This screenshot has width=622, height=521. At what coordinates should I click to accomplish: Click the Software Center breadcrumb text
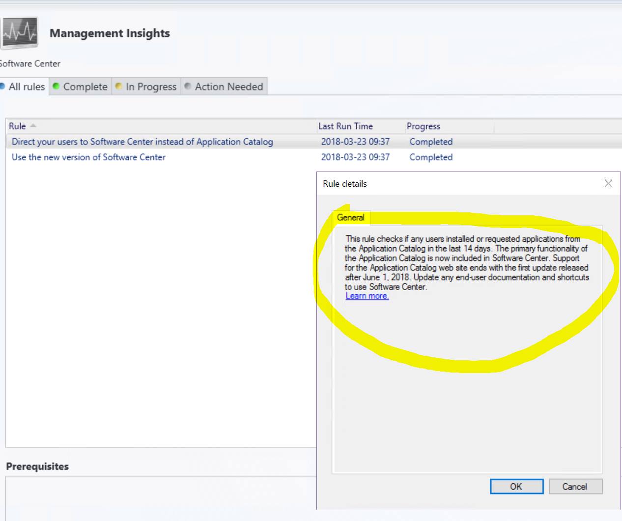(30, 63)
